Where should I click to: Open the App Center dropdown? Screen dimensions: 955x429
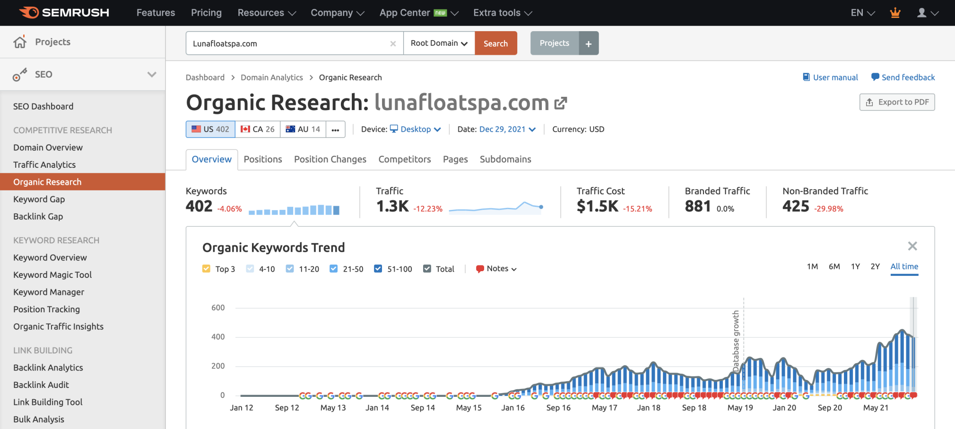coord(419,13)
